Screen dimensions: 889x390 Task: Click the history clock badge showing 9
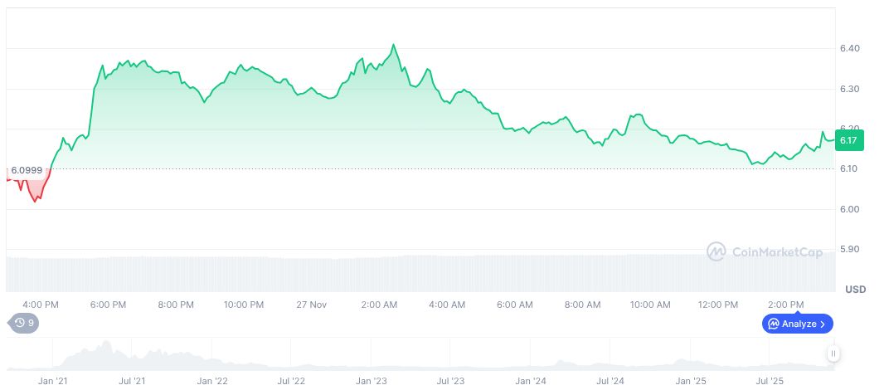23,323
